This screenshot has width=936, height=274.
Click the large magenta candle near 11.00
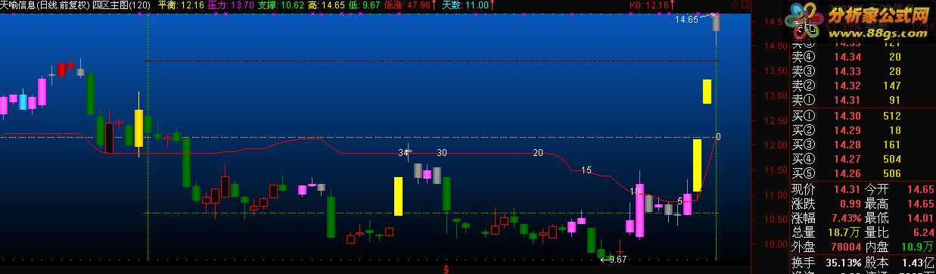[x=639, y=210]
